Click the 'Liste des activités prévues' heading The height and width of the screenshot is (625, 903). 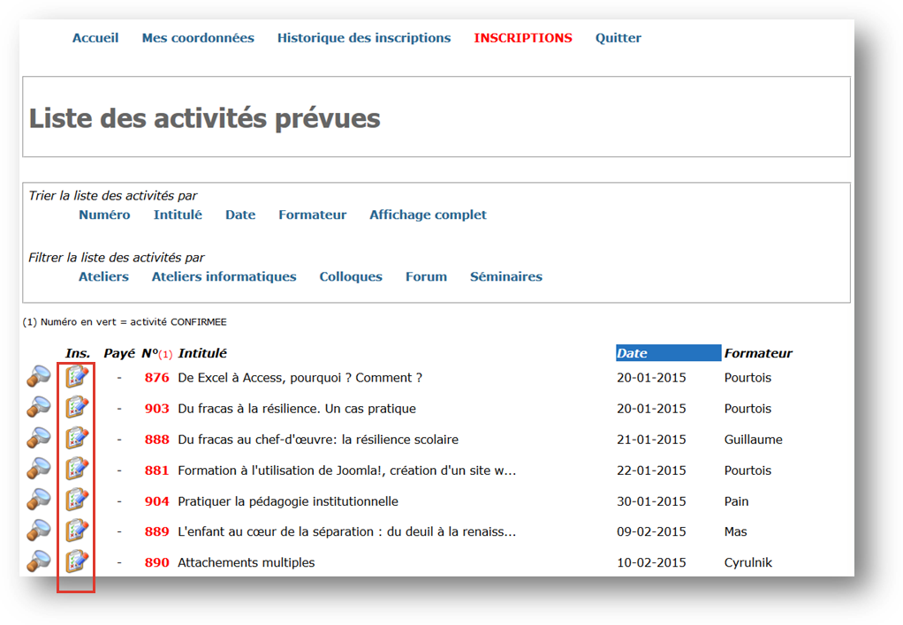coord(204,118)
